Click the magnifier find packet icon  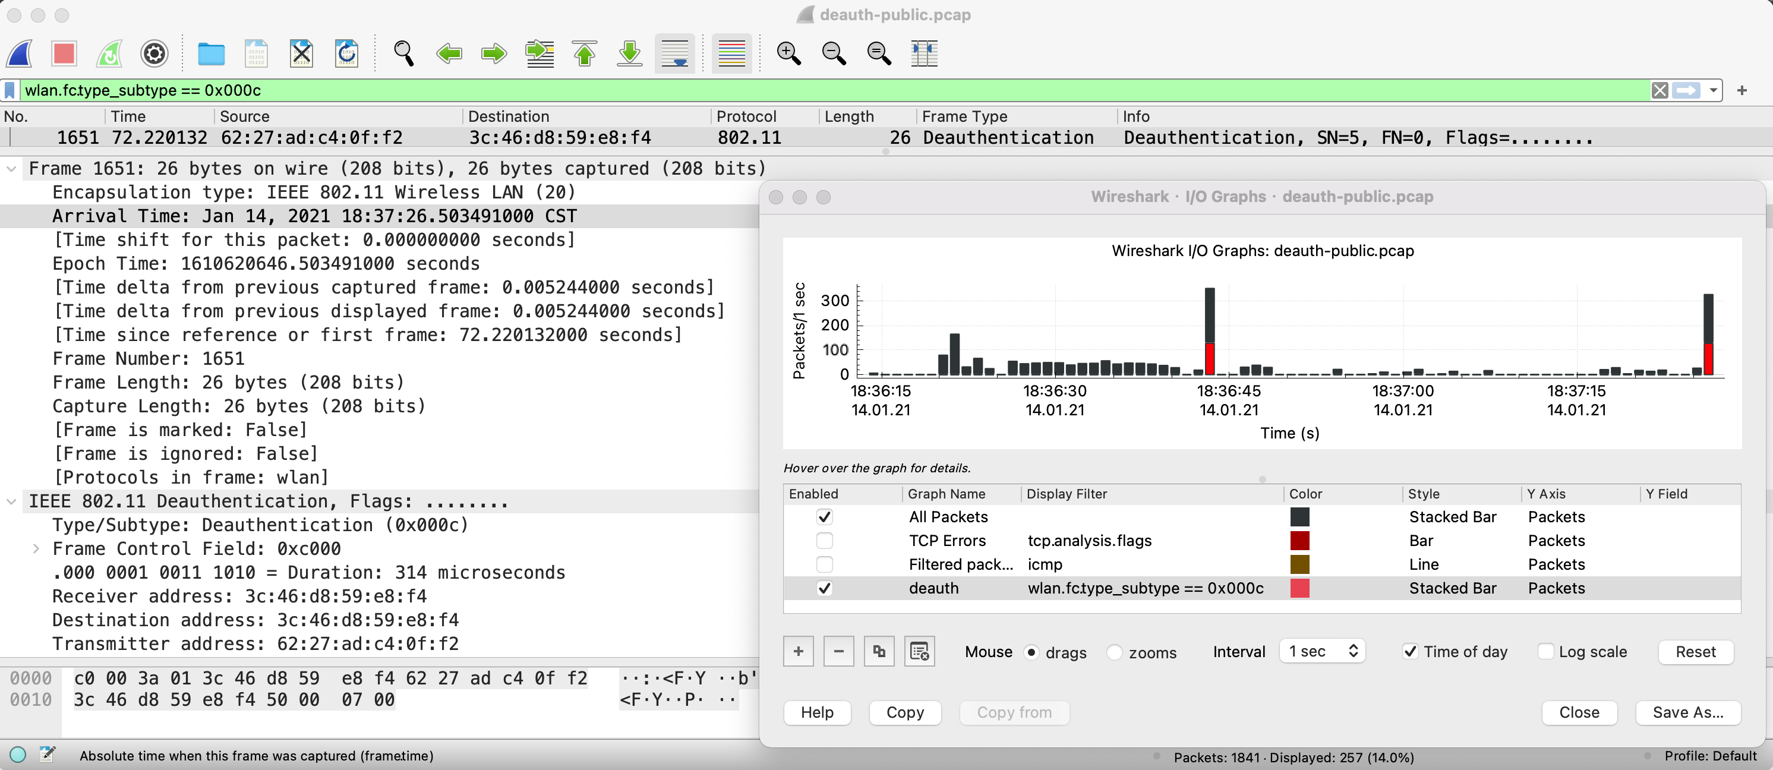(x=403, y=53)
